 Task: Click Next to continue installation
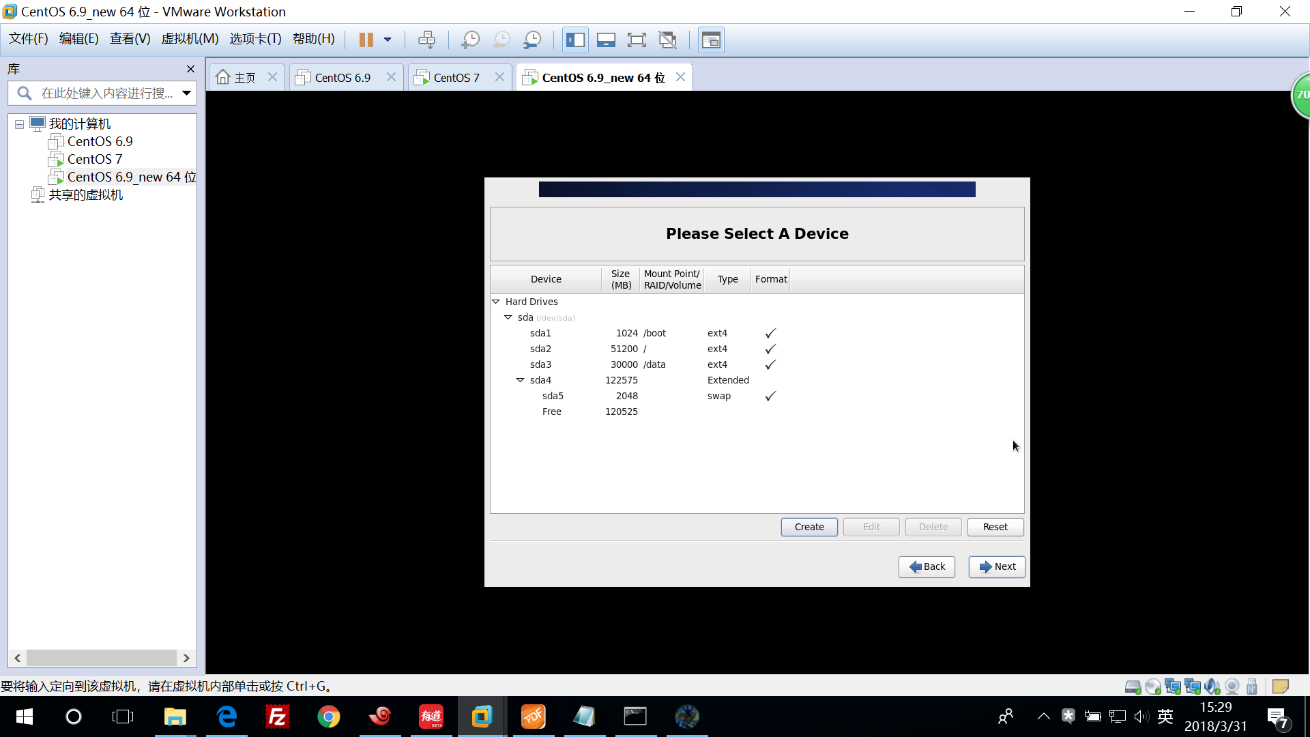pyautogui.click(x=997, y=567)
